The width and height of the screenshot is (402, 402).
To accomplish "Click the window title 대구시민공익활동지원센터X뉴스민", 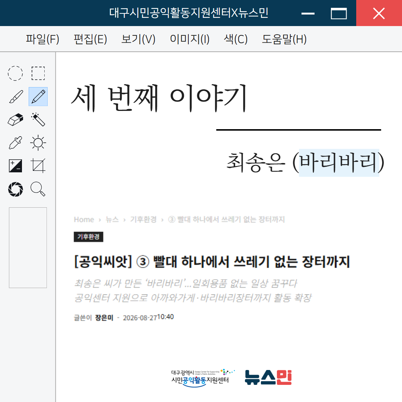I will pos(189,13).
